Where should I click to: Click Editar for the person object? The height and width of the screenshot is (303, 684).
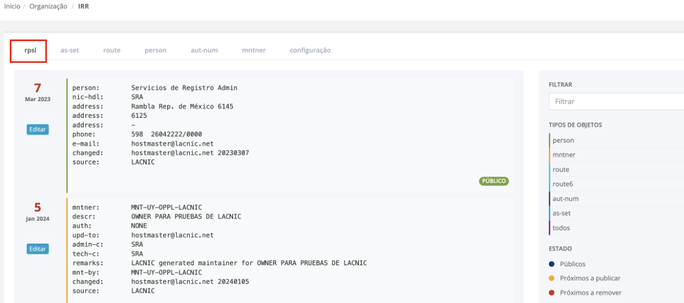click(37, 130)
